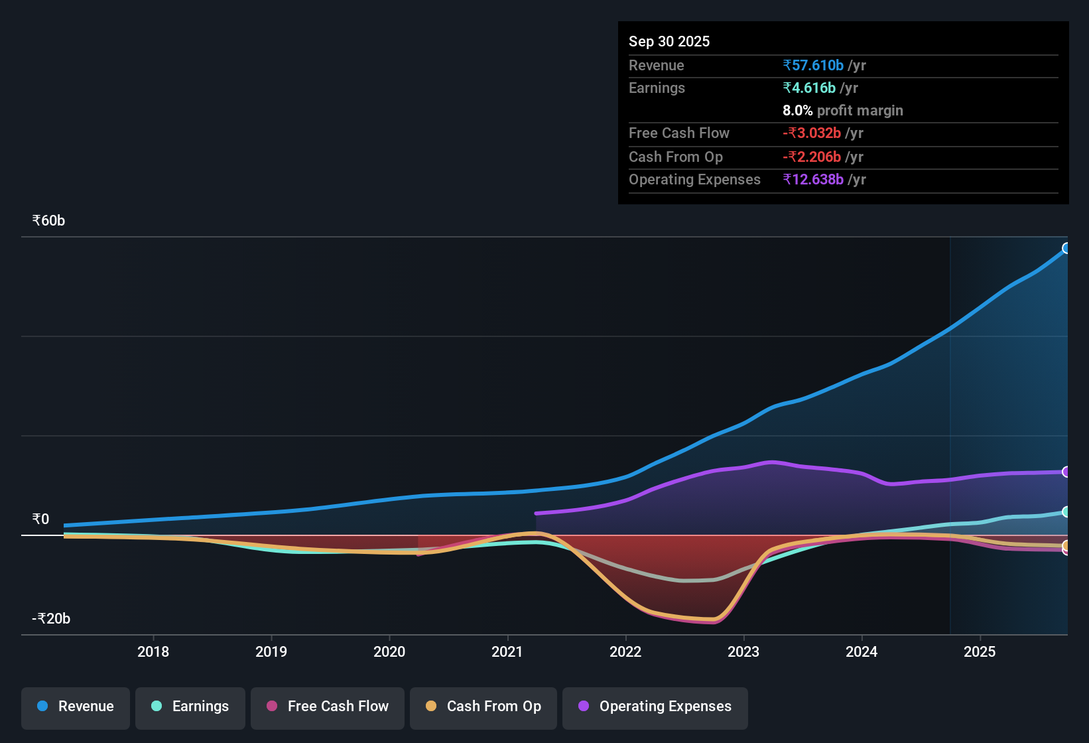Viewport: 1089px width, 743px height.
Task: Select the 2025 year label on the axis
Action: click(x=981, y=652)
